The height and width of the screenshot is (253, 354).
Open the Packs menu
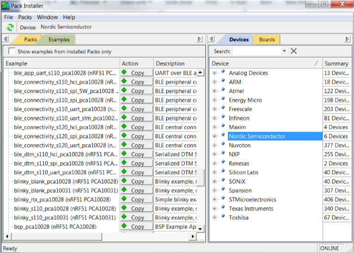(x=25, y=17)
